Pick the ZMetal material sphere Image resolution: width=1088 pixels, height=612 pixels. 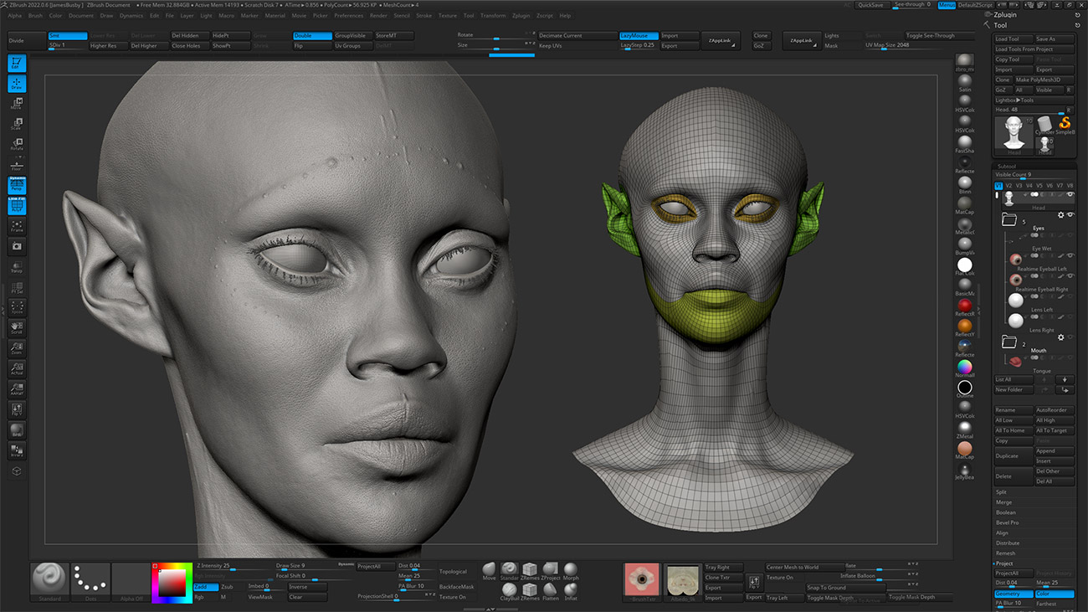click(x=965, y=428)
